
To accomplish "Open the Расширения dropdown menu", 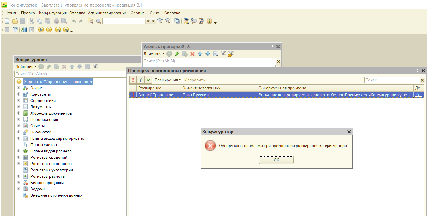I will pos(168,80).
